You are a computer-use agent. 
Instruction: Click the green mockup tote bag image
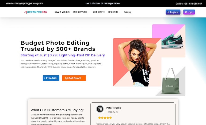pyautogui.click(x=170, y=81)
